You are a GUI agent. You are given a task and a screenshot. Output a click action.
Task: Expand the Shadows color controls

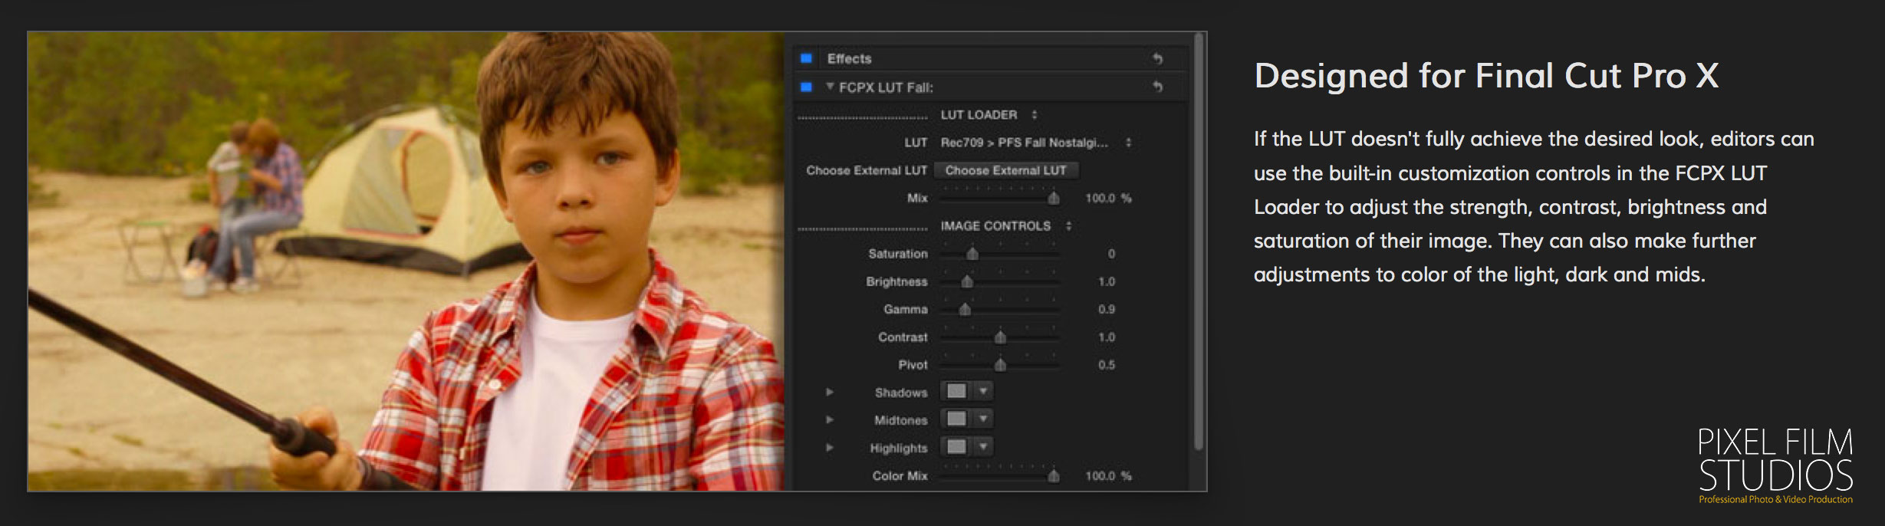pos(829,392)
